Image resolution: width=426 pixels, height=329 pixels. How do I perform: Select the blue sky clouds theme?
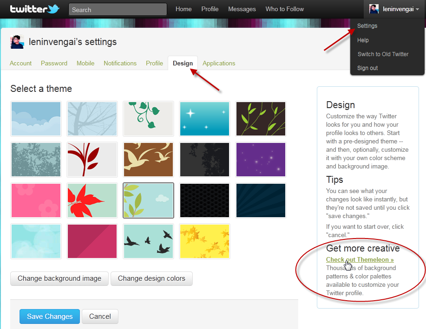click(36, 119)
